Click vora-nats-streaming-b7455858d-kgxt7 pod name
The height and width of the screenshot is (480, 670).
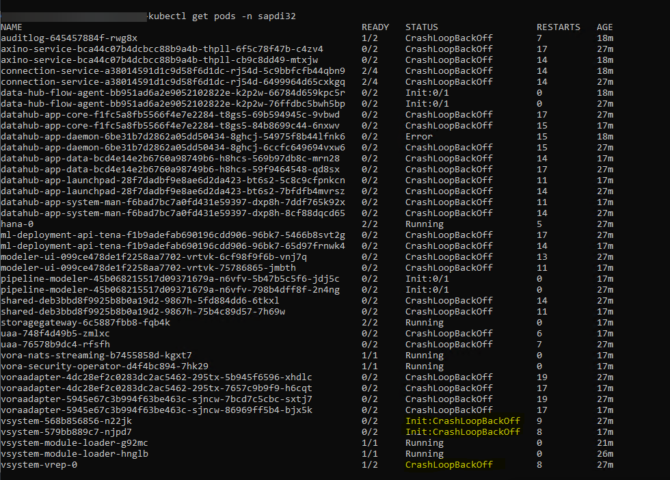[96, 355]
